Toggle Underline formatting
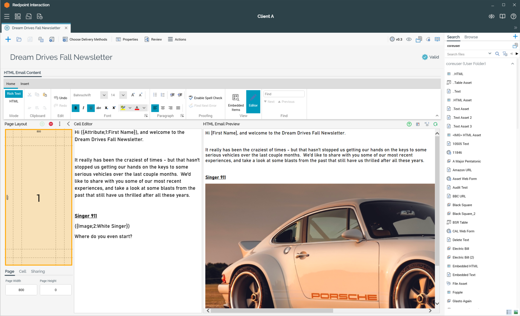 click(x=91, y=108)
